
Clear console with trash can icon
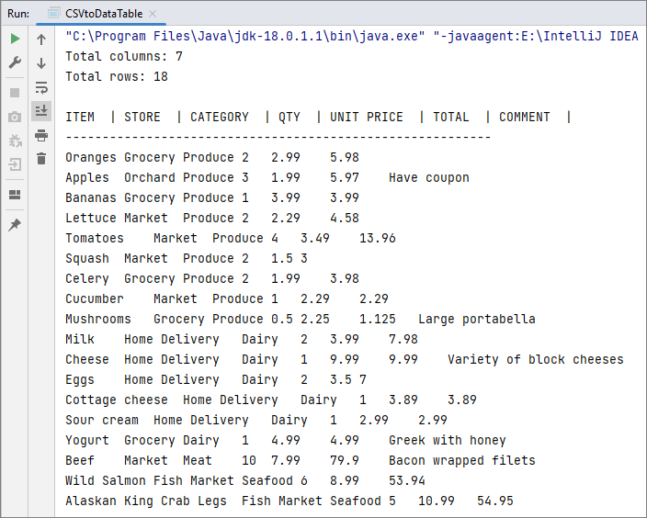[41, 159]
